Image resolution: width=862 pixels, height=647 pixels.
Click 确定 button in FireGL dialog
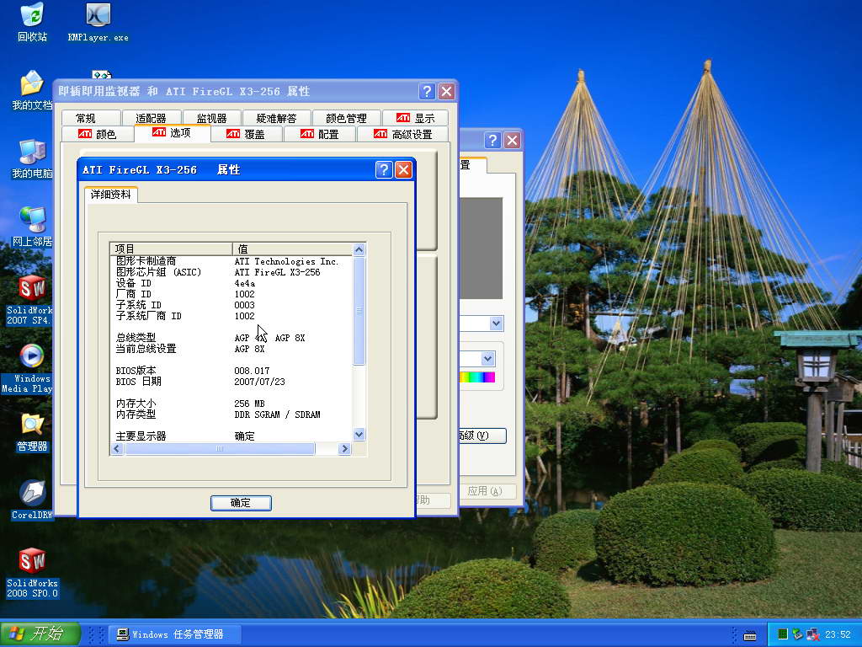[241, 503]
